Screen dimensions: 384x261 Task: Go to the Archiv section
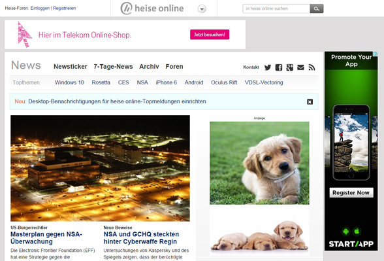coord(149,67)
